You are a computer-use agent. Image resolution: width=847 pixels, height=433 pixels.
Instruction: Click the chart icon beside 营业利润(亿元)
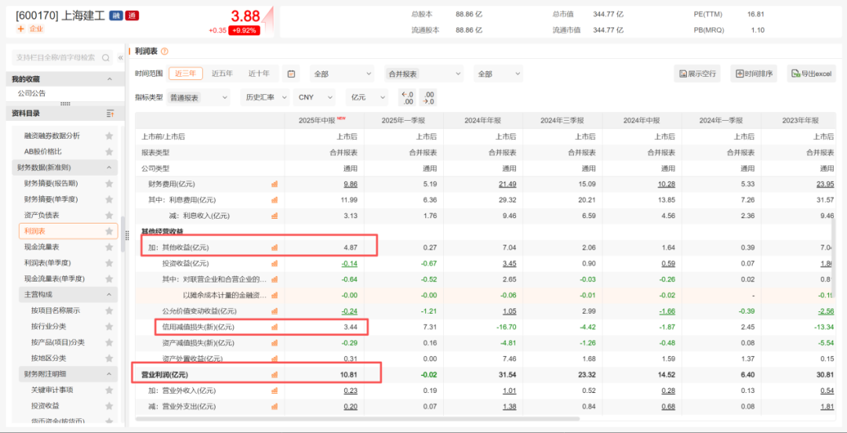tap(274, 375)
